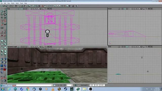Viewport: 162px width, 91px height.
Task: Open Search for Actors binoculars icon
Action: (x=16, y=6)
